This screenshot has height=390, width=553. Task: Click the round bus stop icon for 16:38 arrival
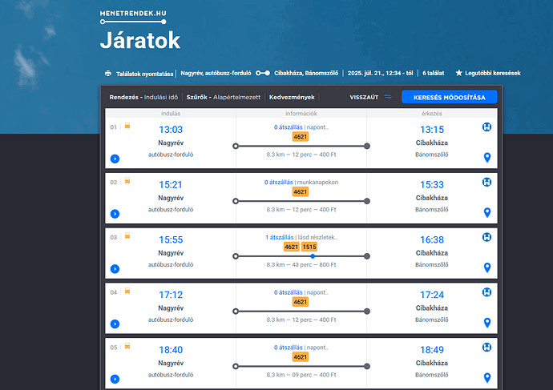pos(486,237)
